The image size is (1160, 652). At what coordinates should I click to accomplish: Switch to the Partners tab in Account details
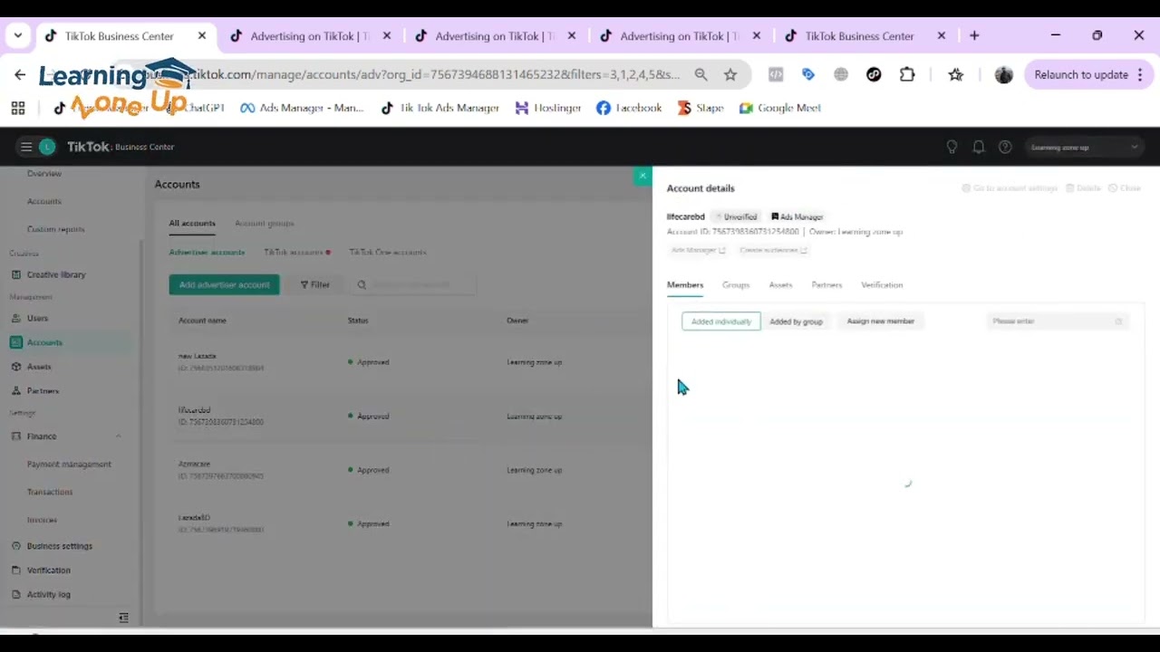826,285
